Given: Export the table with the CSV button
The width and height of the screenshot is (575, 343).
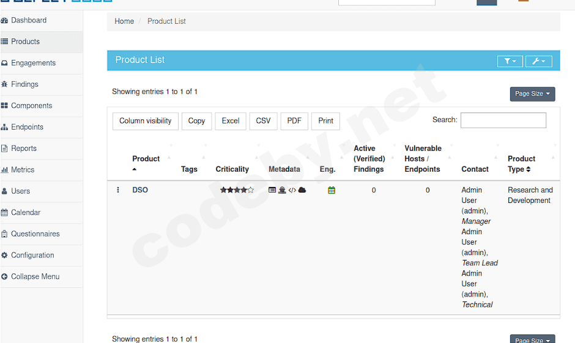Looking at the screenshot, I should click(263, 121).
